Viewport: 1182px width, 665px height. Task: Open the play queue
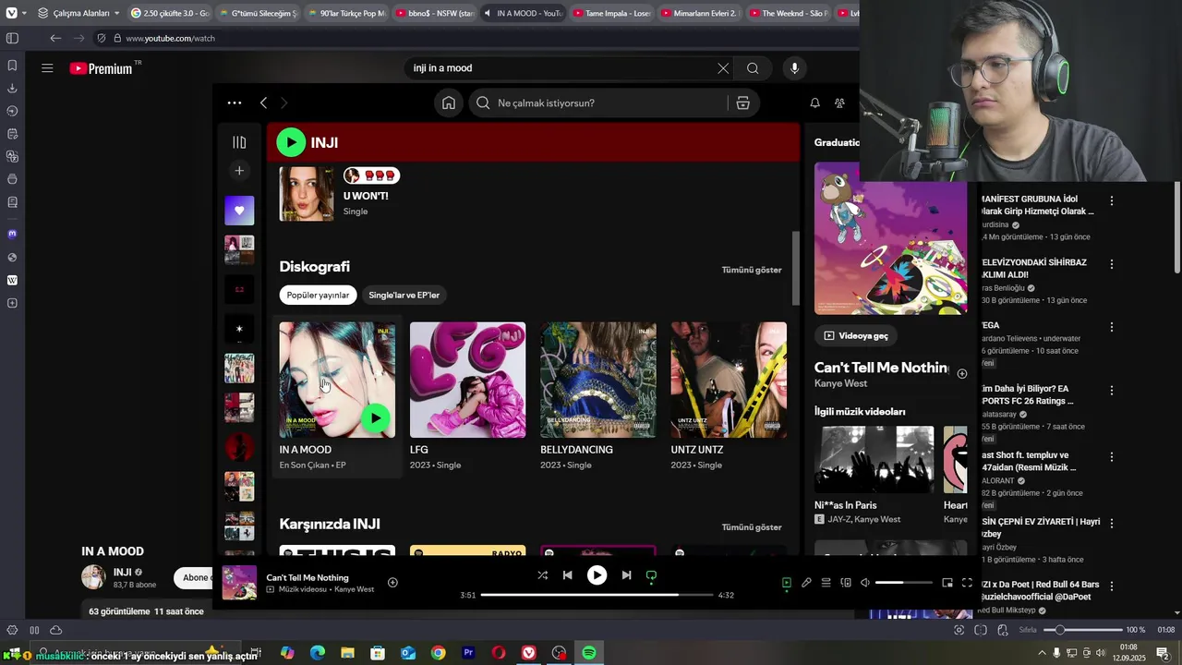click(x=826, y=583)
